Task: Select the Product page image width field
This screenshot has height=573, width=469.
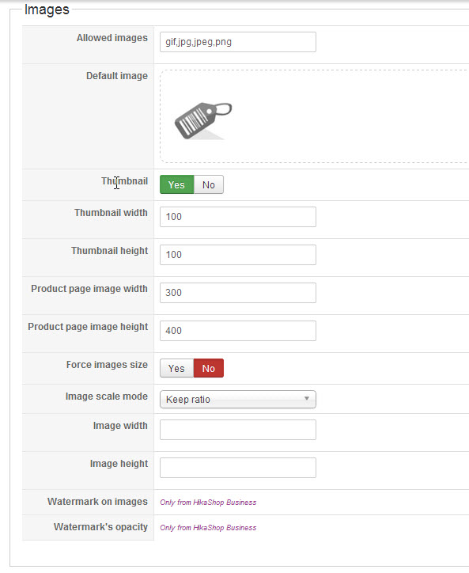Action: [x=238, y=293]
